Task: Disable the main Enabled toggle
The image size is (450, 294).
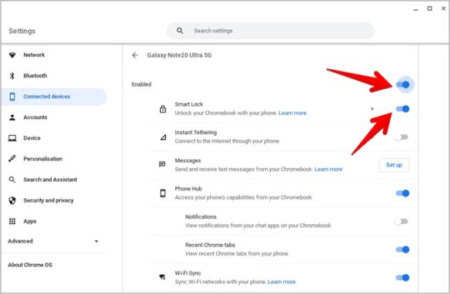Action: click(x=402, y=84)
